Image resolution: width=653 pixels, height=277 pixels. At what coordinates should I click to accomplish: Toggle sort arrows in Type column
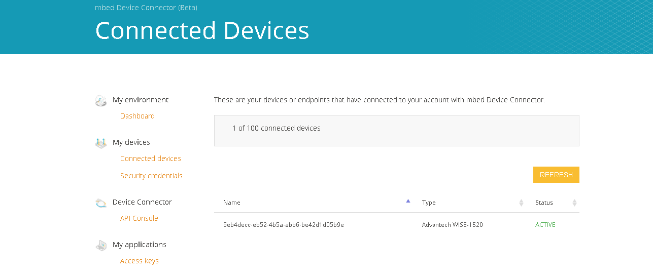click(x=521, y=203)
